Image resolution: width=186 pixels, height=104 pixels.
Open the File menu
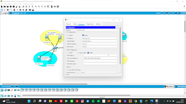tap(2, 4)
